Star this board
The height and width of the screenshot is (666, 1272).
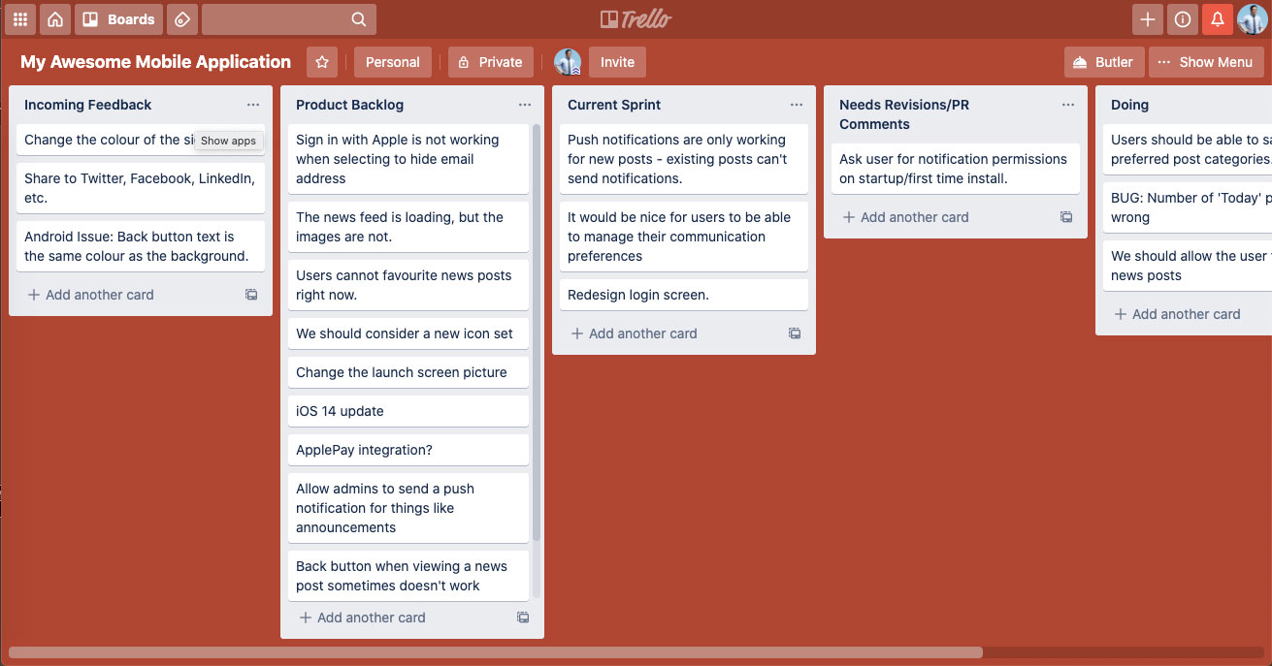(322, 62)
